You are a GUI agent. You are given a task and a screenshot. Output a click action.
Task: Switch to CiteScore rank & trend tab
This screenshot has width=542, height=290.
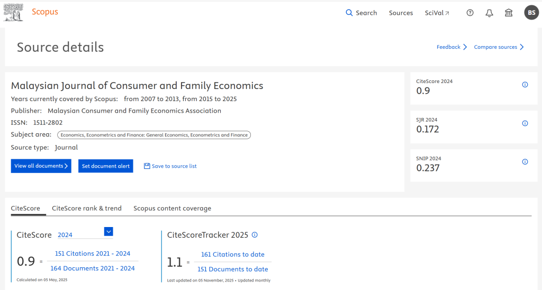pyautogui.click(x=87, y=209)
